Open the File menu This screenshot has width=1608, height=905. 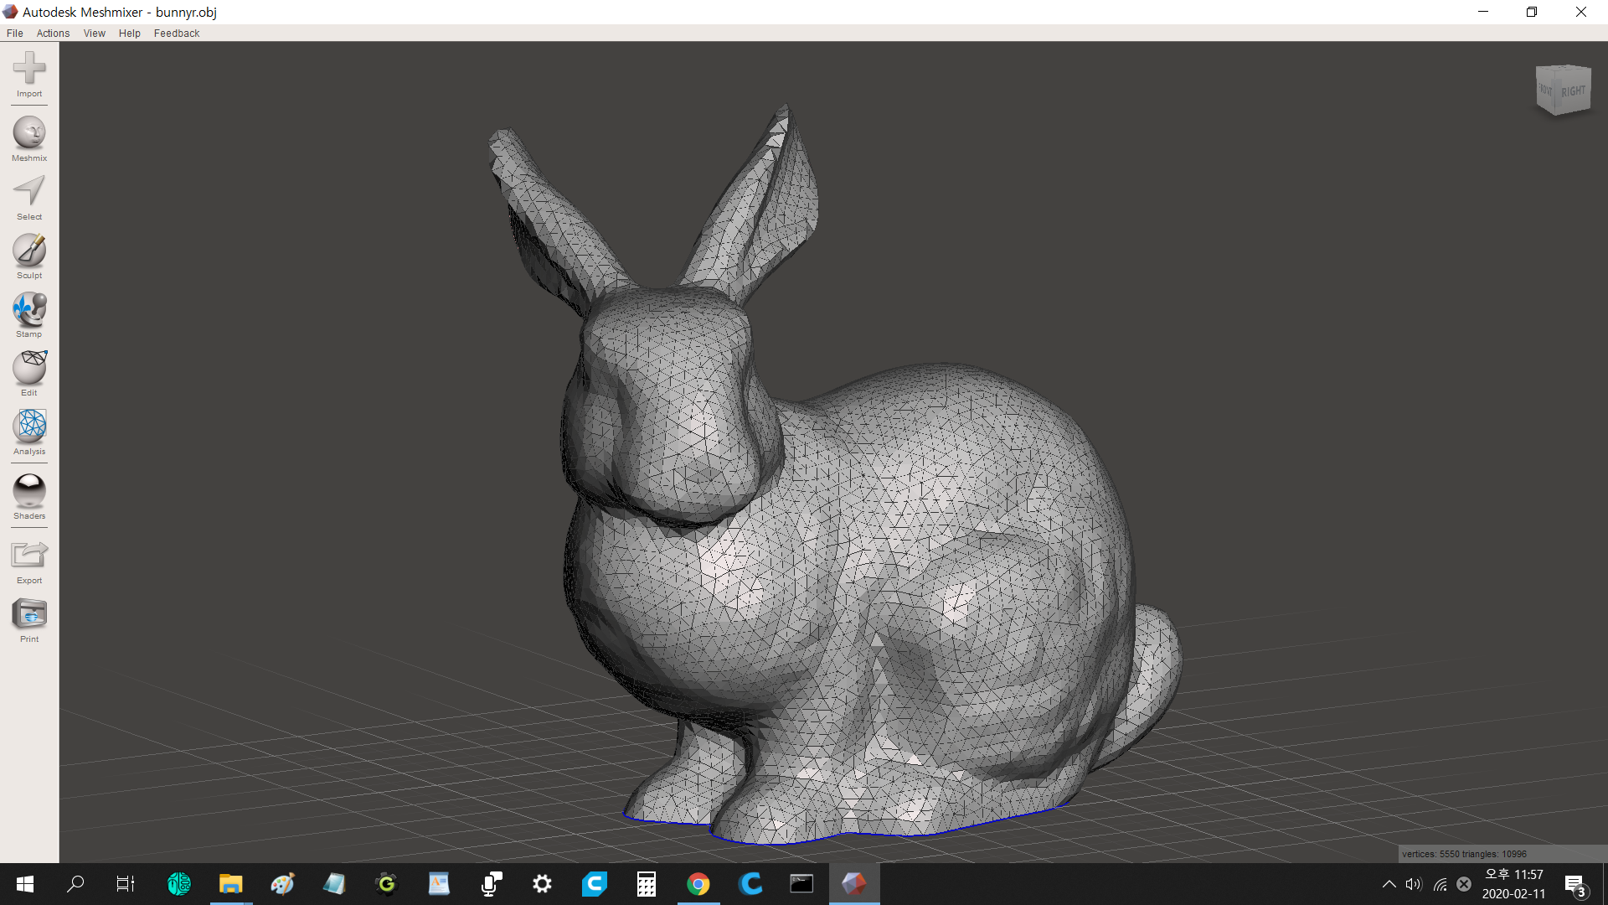(x=15, y=34)
